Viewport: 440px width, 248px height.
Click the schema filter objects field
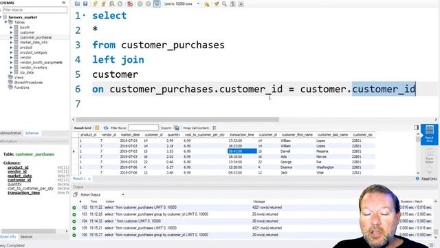tap(35, 10)
